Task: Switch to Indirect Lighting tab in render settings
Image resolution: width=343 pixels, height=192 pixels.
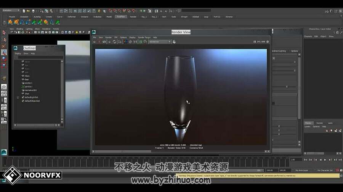Action: 279,51
